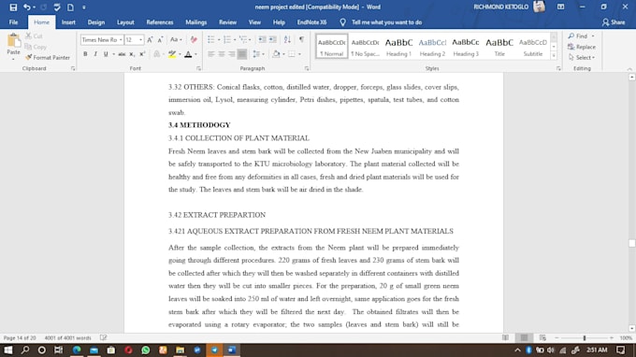The width and height of the screenshot is (636, 357).
Task: Open Microsoft Edge from the taskbar
Action: pos(77,350)
